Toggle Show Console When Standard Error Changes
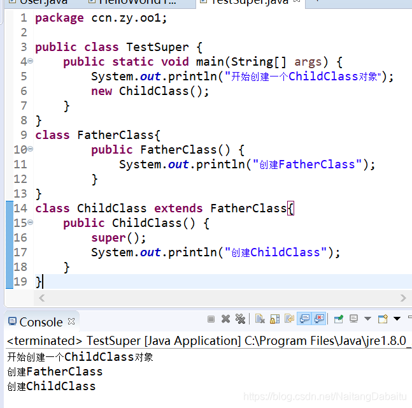 pos(319,319)
